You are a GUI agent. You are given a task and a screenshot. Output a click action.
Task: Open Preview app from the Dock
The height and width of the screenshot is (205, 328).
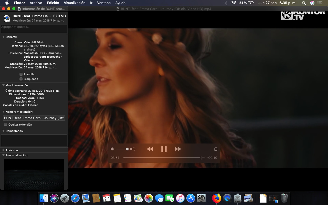248,198
